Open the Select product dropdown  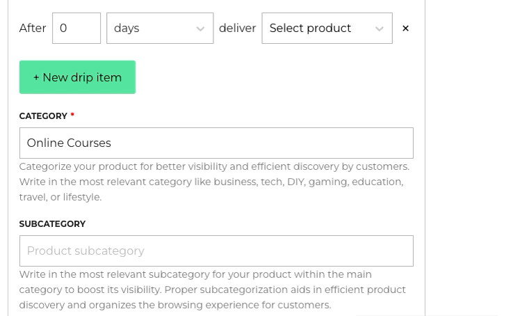coord(326,29)
